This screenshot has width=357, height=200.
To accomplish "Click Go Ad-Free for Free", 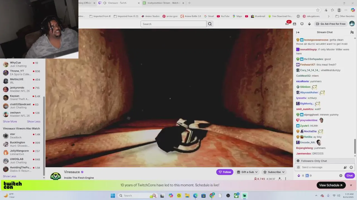I will pyautogui.click(x=331, y=24).
